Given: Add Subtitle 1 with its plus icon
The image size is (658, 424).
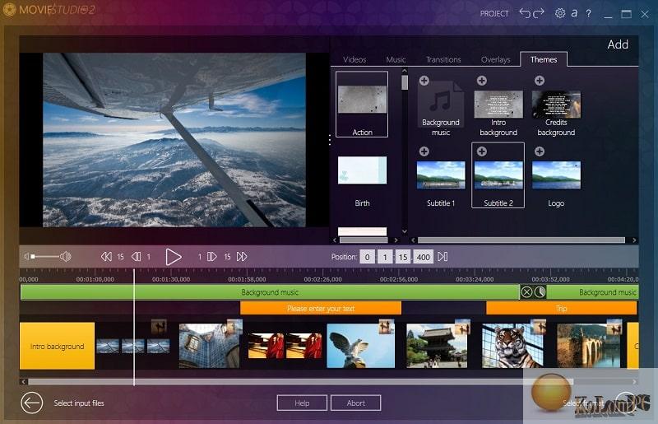Looking at the screenshot, I should click(x=424, y=151).
